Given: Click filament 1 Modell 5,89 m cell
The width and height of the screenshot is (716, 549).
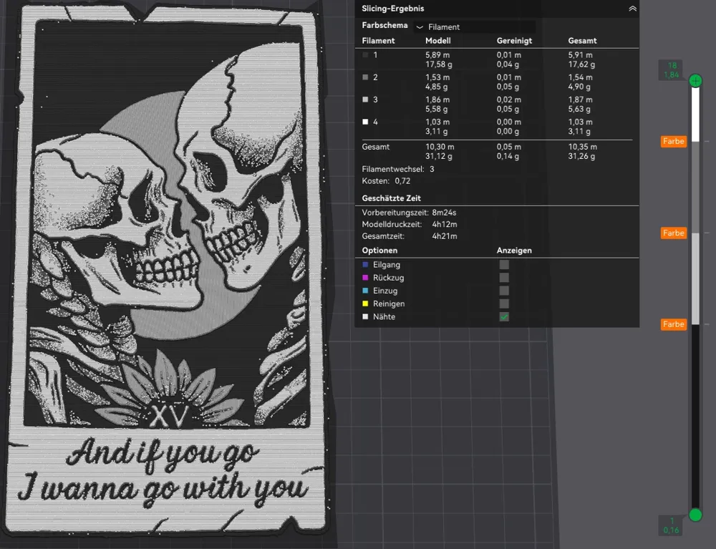Looking at the screenshot, I should click(437, 55).
